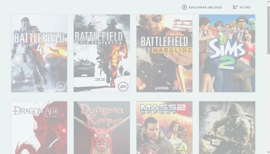Select The Sims 2 game cover
Screen dimensions: 270x154
227,53
